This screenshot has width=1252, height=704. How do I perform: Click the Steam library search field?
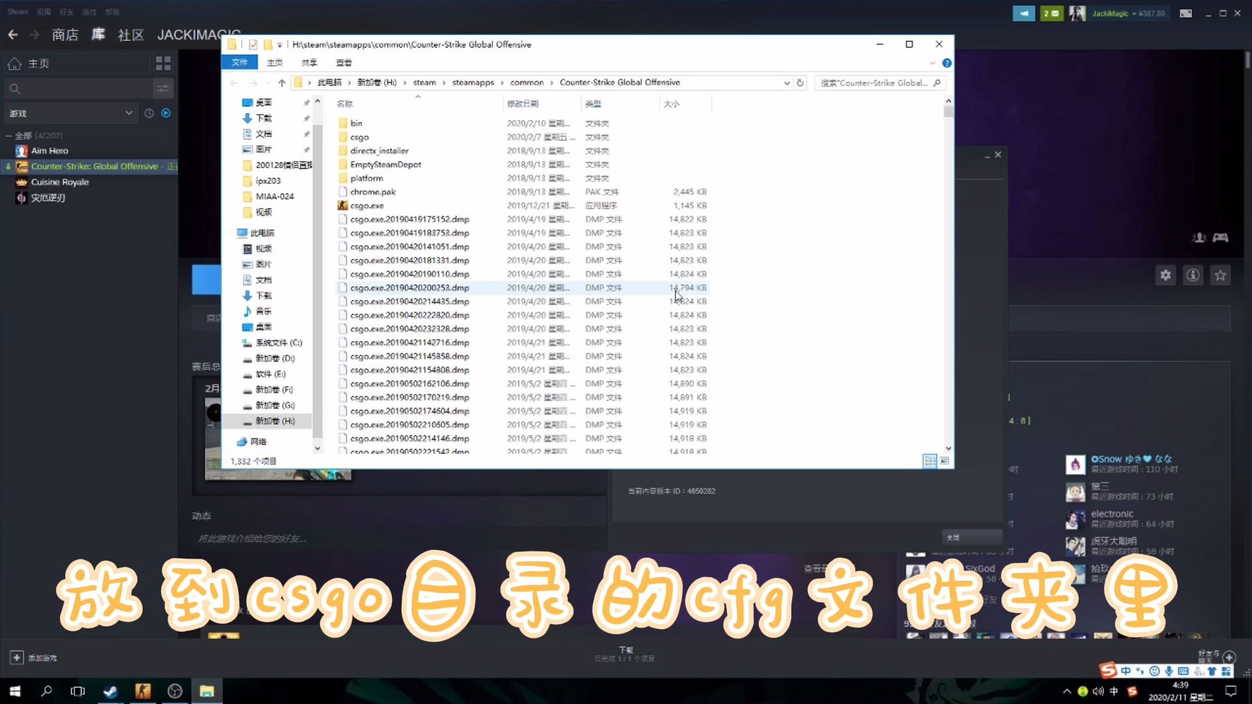point(78,88)
